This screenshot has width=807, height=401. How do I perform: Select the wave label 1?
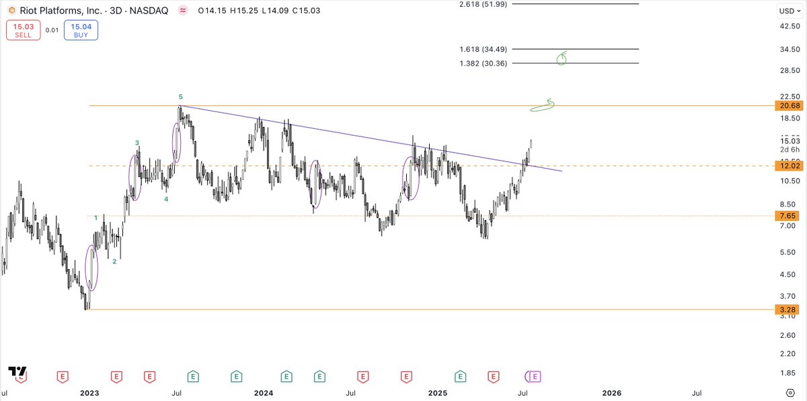coord(96,218)
